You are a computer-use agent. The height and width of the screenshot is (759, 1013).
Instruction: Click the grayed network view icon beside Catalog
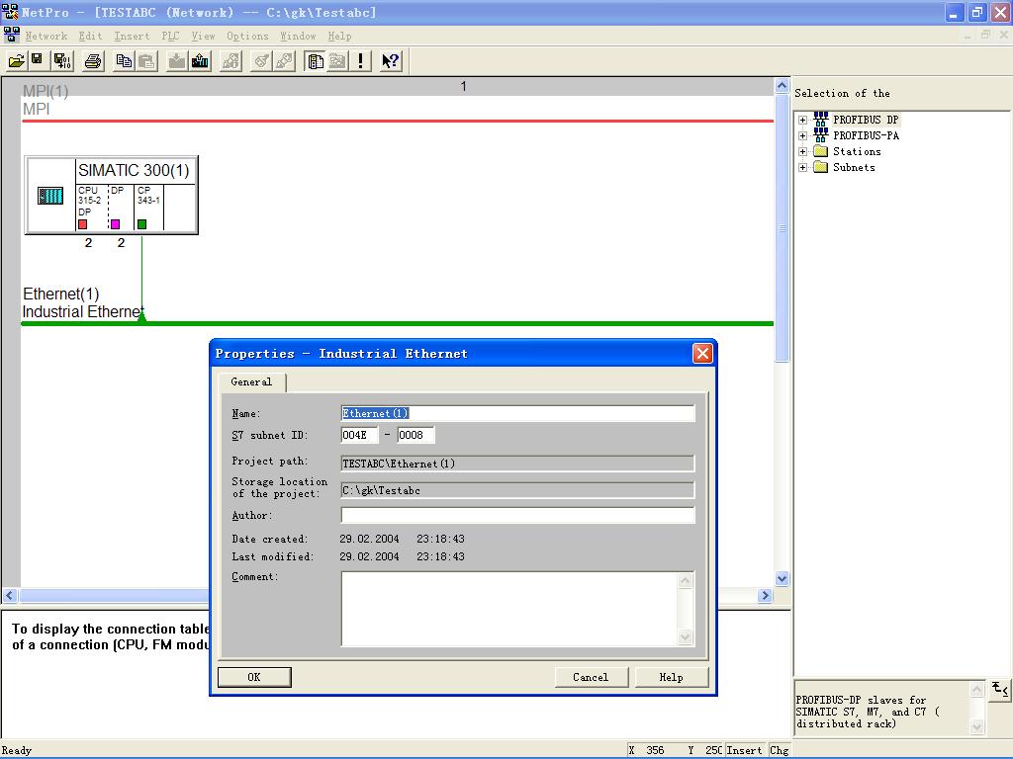[337, 60]
